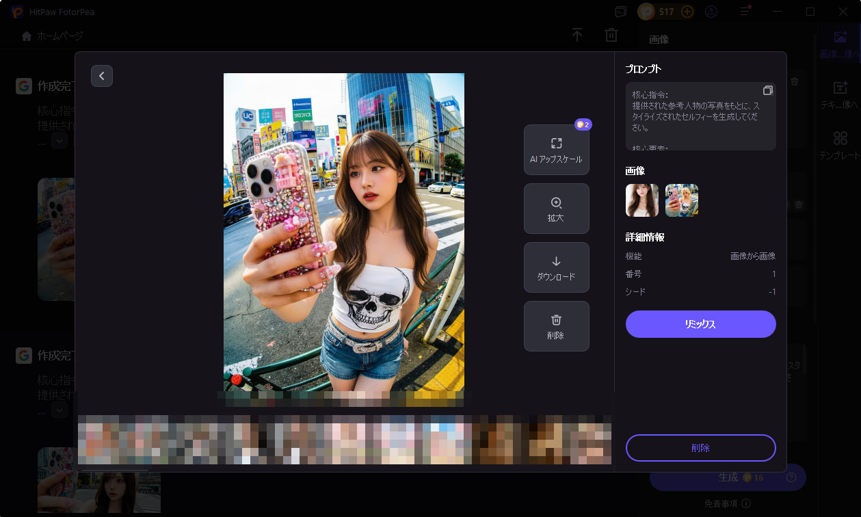This screenshot has height=517, width=861.
Task: Click the ダウンロード download button
Action: click(x=556, y=267)
